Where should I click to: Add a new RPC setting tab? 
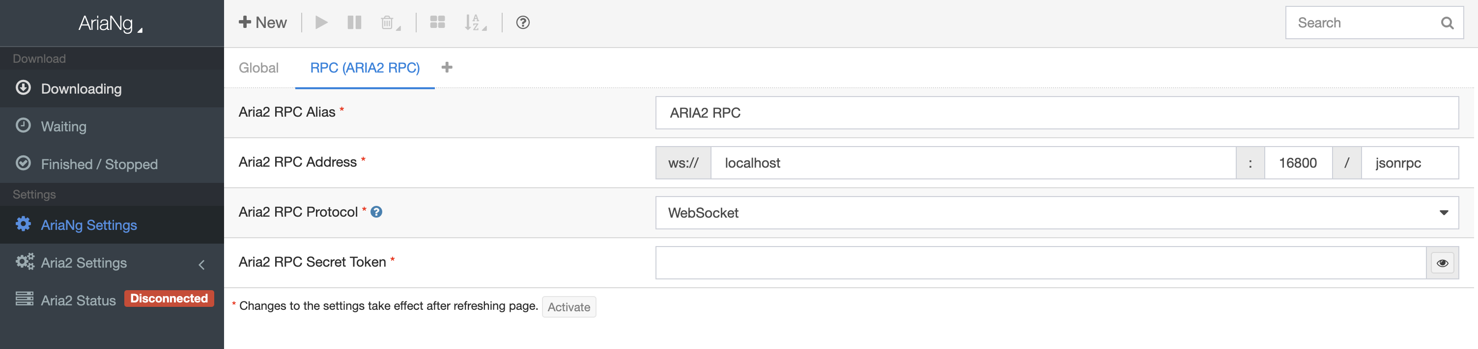[447, 68]
